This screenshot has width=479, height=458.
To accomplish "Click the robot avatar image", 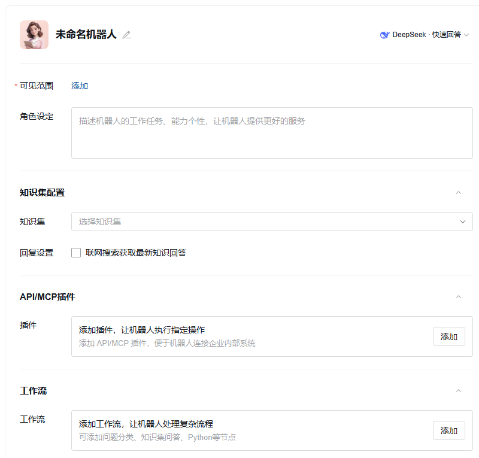I will tap(34, 35).
